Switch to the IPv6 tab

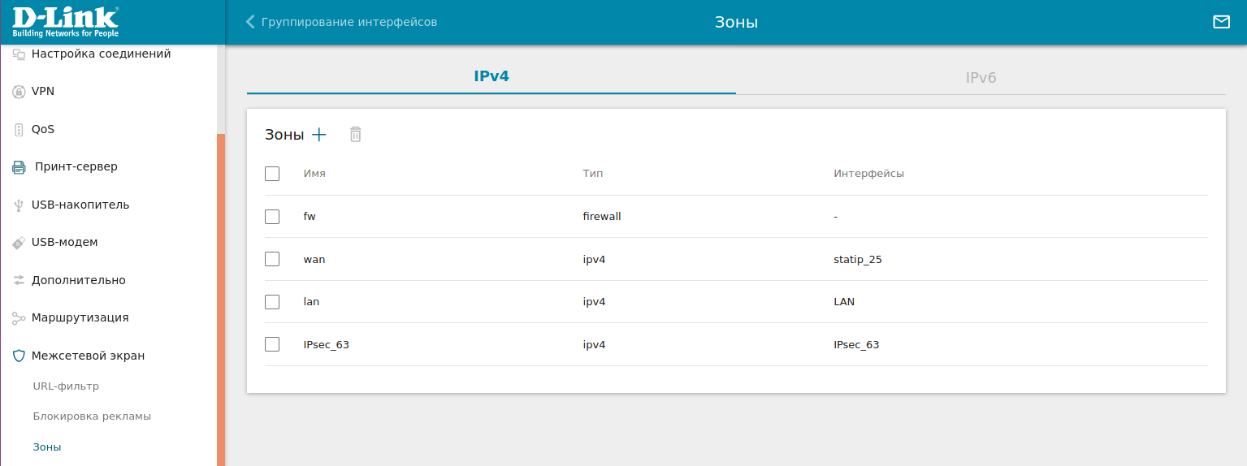(x=981, y=78)
